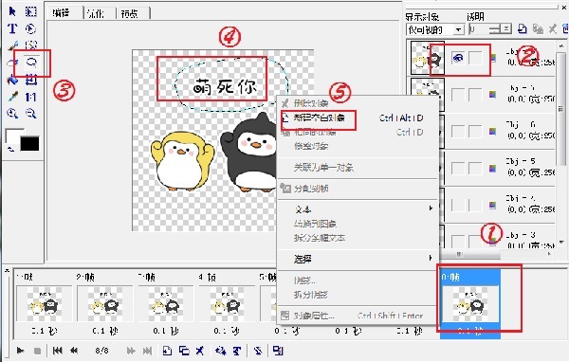Choose 修整对象 in context menu
The image size is (569, 362).
pos(358,146)
